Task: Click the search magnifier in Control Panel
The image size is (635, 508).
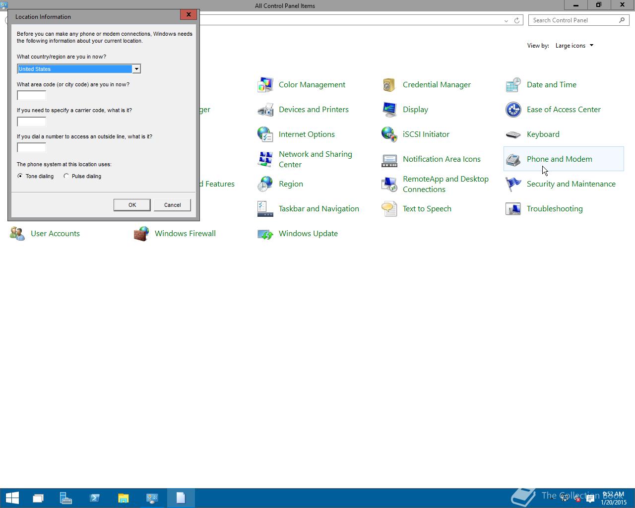Action: (x=622, y=20)
